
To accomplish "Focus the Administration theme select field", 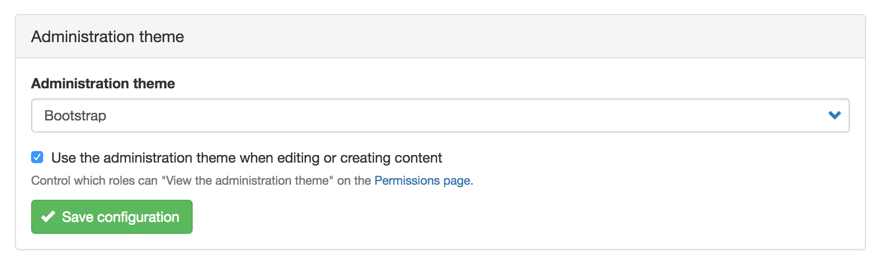I will (440, 115).
